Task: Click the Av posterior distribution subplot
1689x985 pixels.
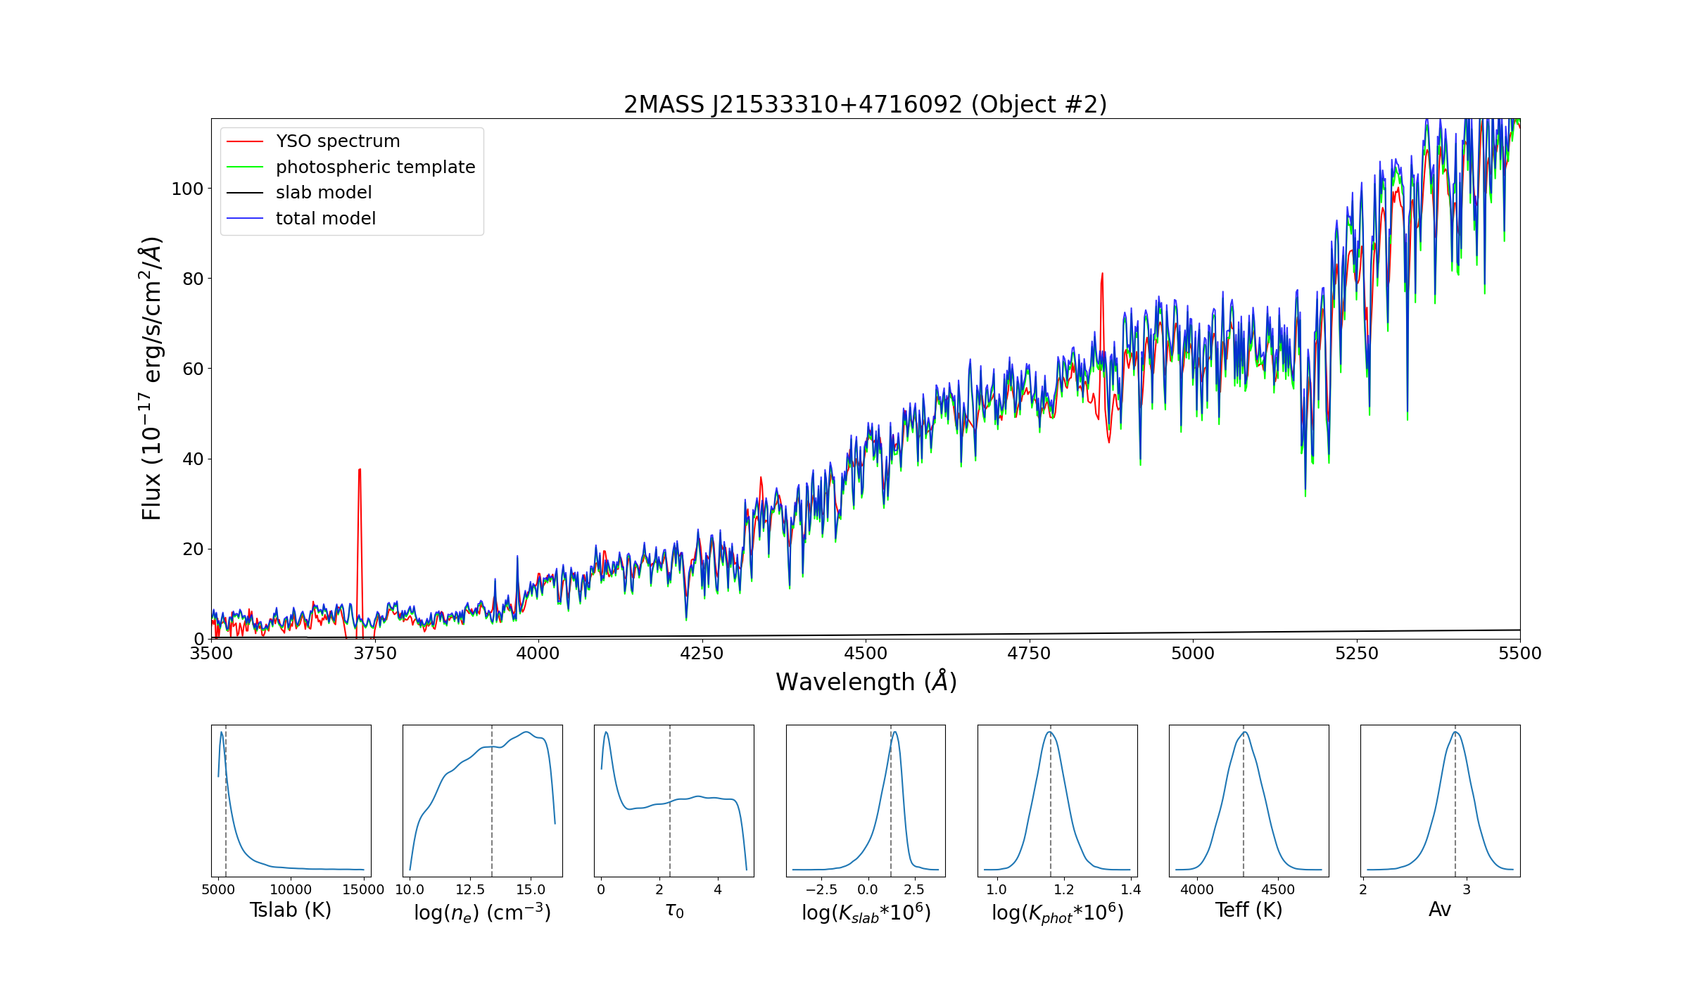Action: [1440, 801]
